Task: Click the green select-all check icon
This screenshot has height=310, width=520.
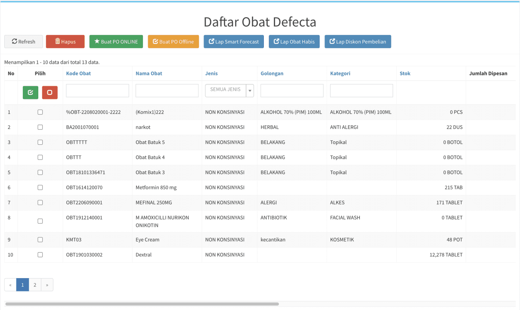Action: (31, 93)
